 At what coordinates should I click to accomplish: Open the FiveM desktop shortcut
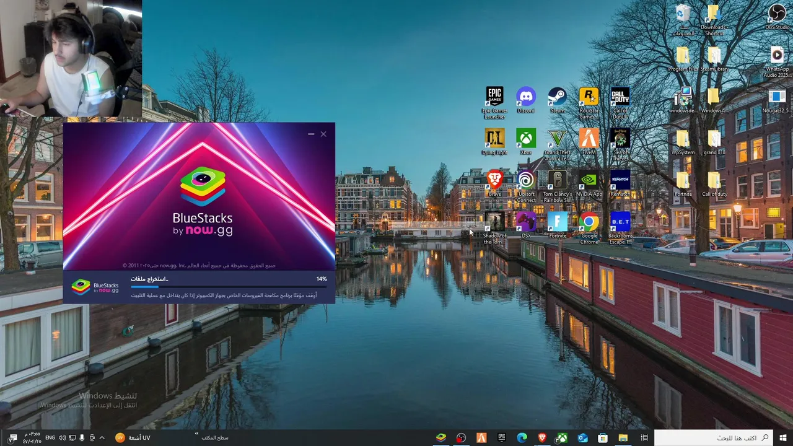tap(589, 142)
